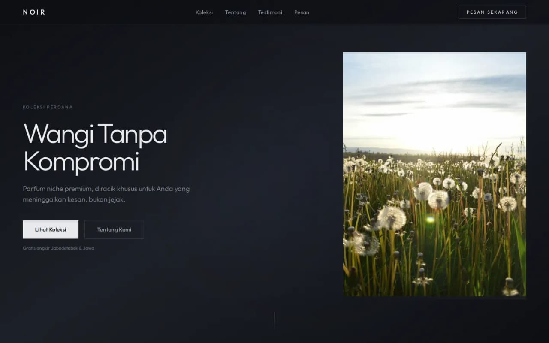Click the NOIR logo in the header
The image size is (549, 343).
tap(34, 12)
